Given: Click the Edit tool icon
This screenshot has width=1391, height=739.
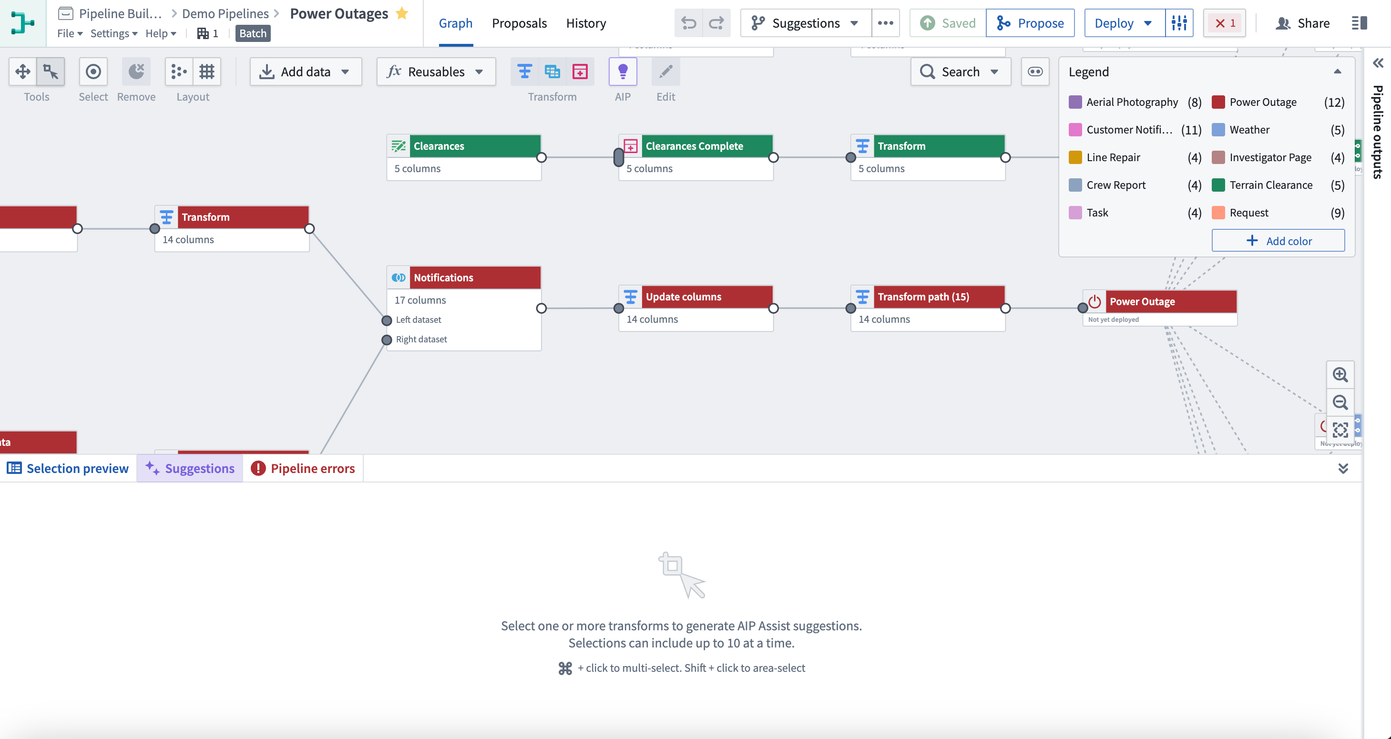Looking at the screenshot, I should click(665, 72).
